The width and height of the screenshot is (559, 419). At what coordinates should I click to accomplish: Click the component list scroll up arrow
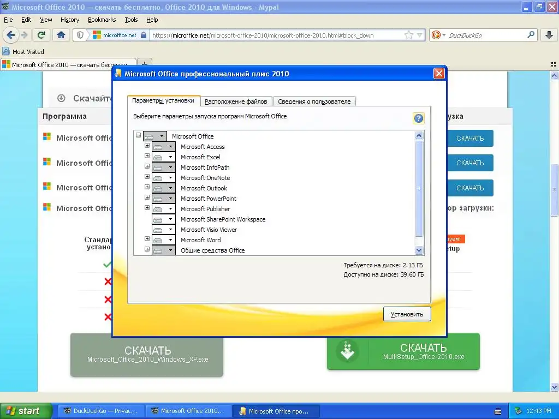tap(419, 136)
